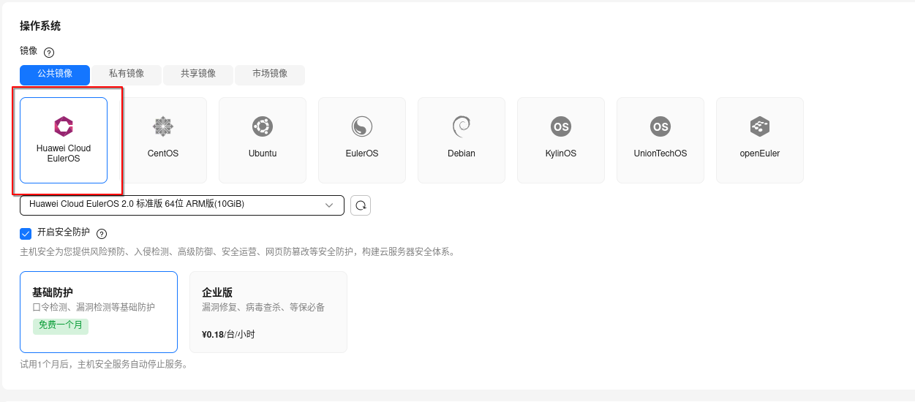Click the Ubuntu label text
915x402 pixels.
pyautogui.click(x=263, y=153)
